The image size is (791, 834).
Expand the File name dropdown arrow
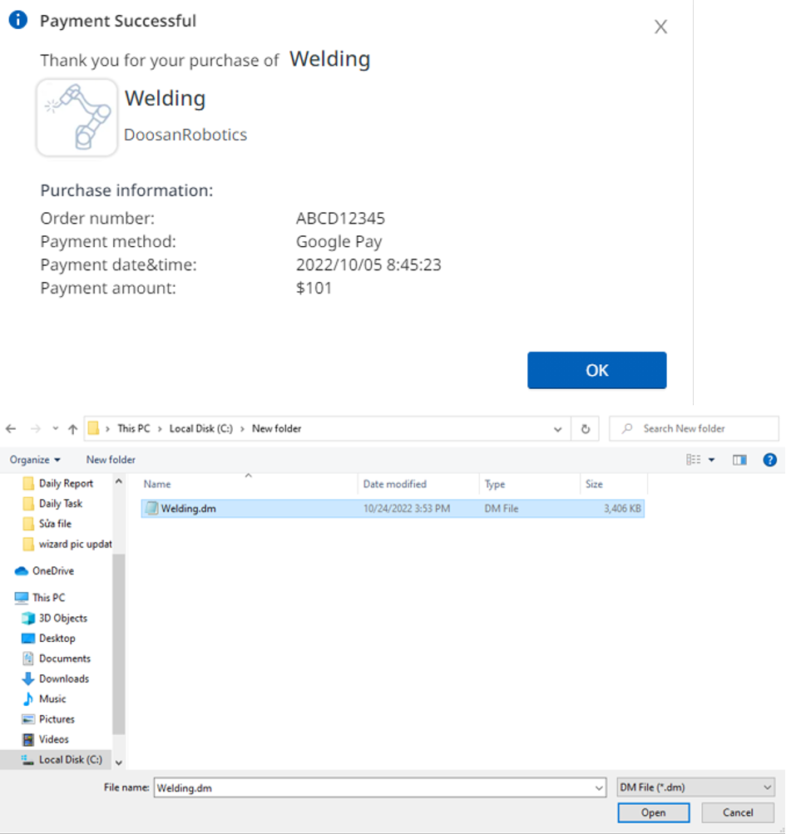[599, 787]
